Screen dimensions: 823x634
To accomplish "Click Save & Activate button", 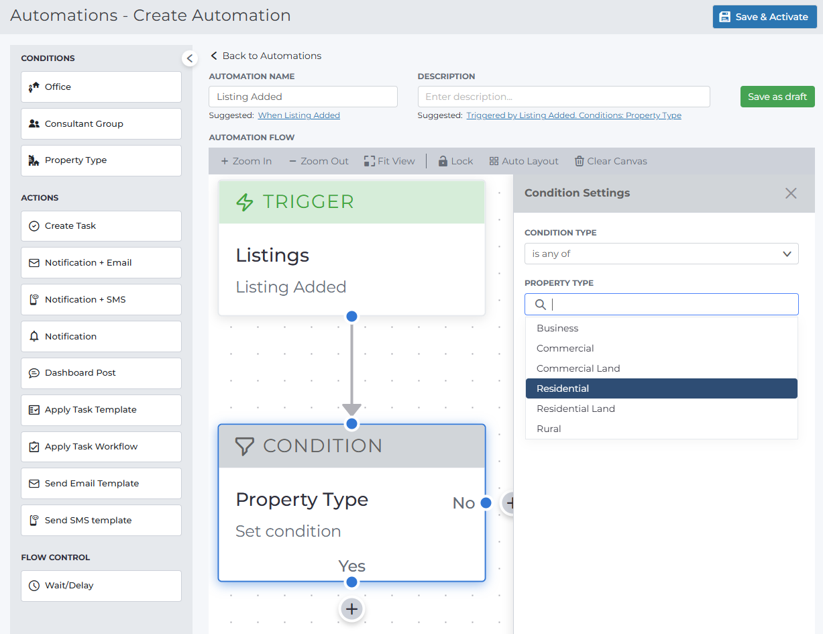I will point(765,17).
